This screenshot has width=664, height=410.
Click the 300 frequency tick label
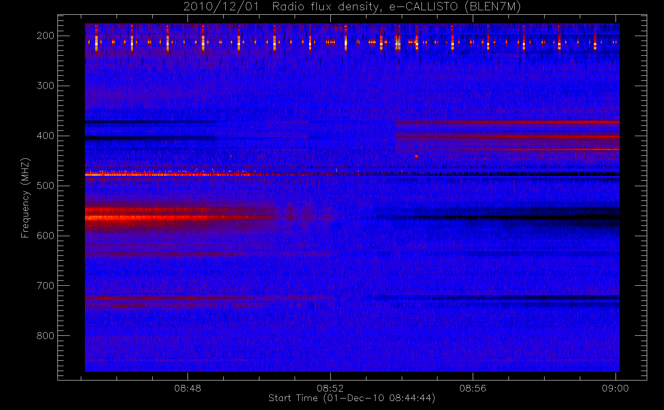[x=46, y=86]
